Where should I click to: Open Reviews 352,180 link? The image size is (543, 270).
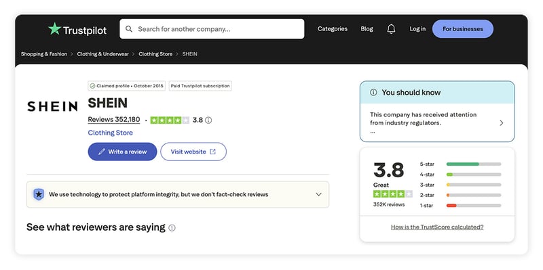click(114, 120)
